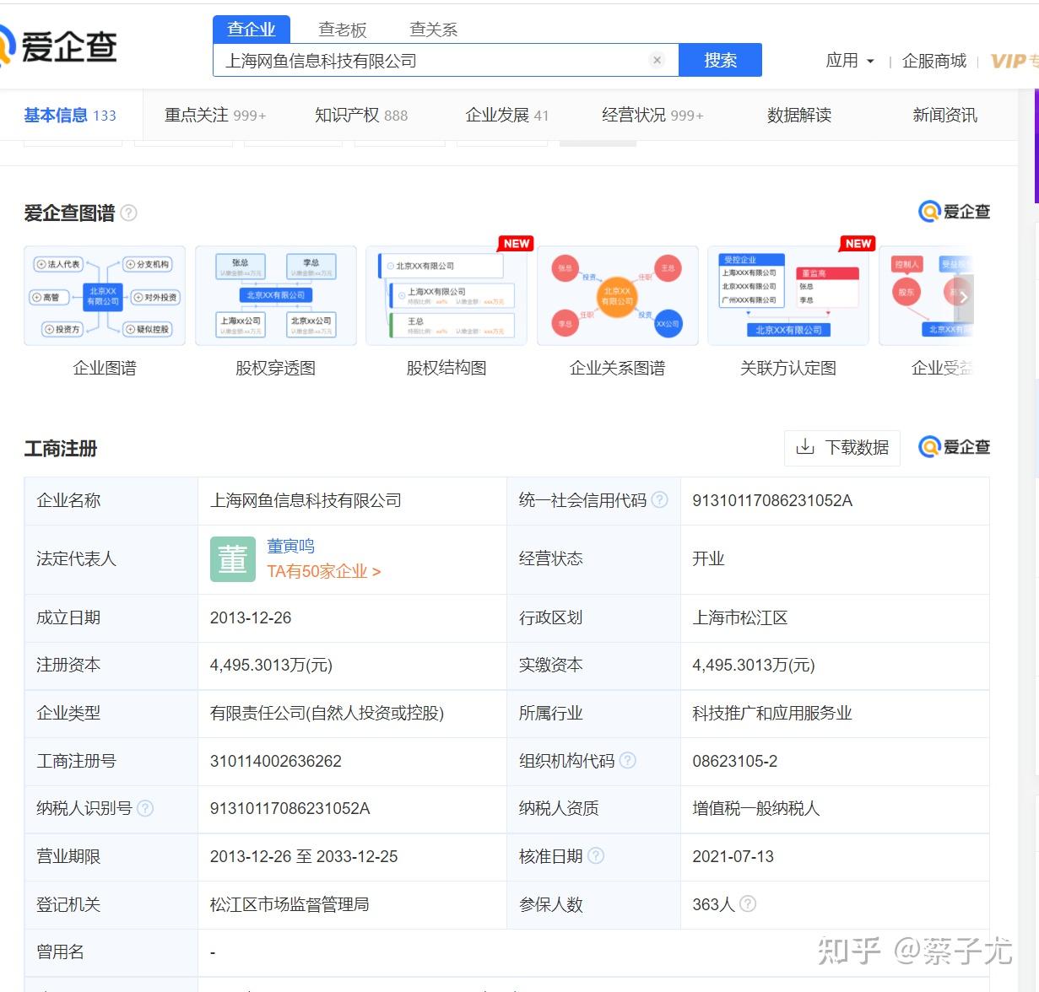Select 营业期限 value 2013-12-26 至 2033-12-25
The width and height of the screenshot is (1039, 992).
pyautogui.click(x=304, y=856)
